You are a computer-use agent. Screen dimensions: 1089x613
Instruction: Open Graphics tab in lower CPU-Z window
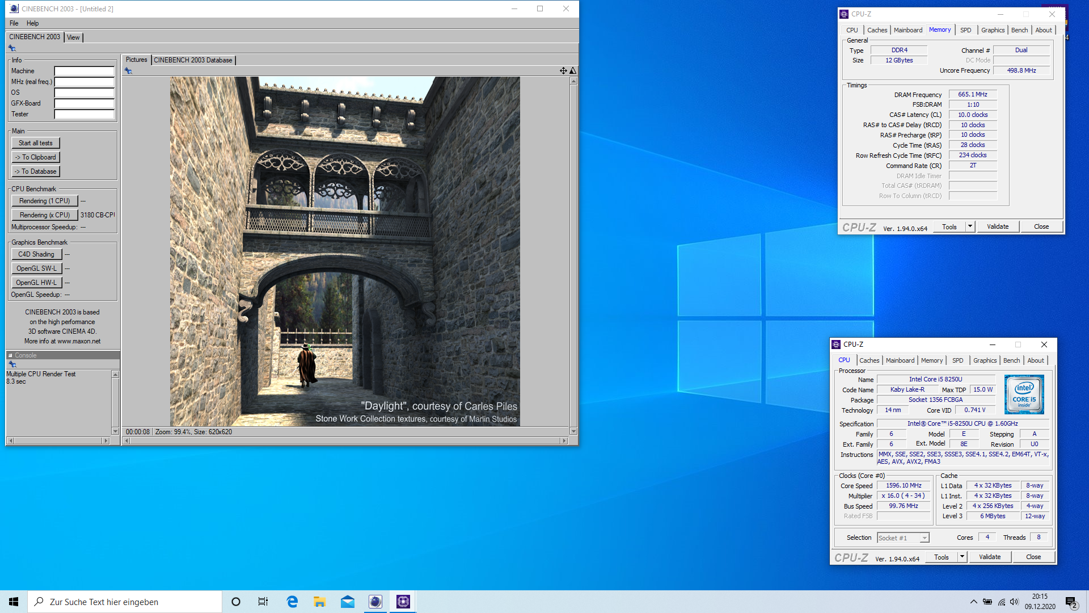point(985,360)
